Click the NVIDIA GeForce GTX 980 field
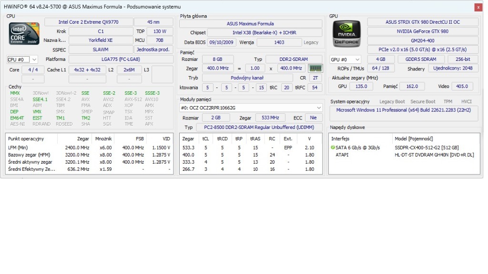Image resolution: width=488 pixels, height=274 pixels. point(423,31)
